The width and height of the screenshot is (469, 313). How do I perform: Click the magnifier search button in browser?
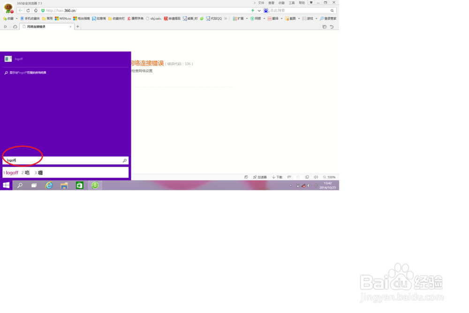click(332, 10)
